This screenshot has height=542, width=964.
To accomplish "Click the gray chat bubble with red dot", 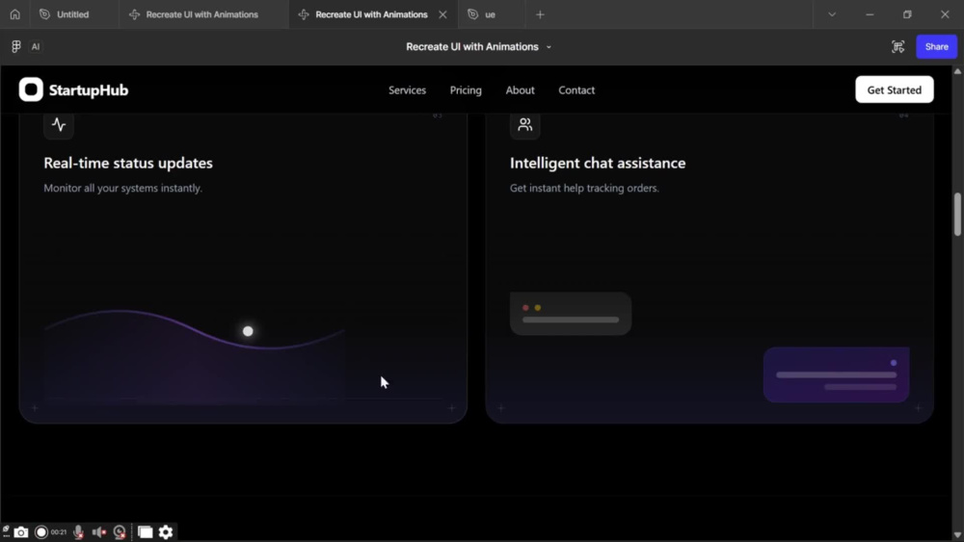I will [571, 314].
